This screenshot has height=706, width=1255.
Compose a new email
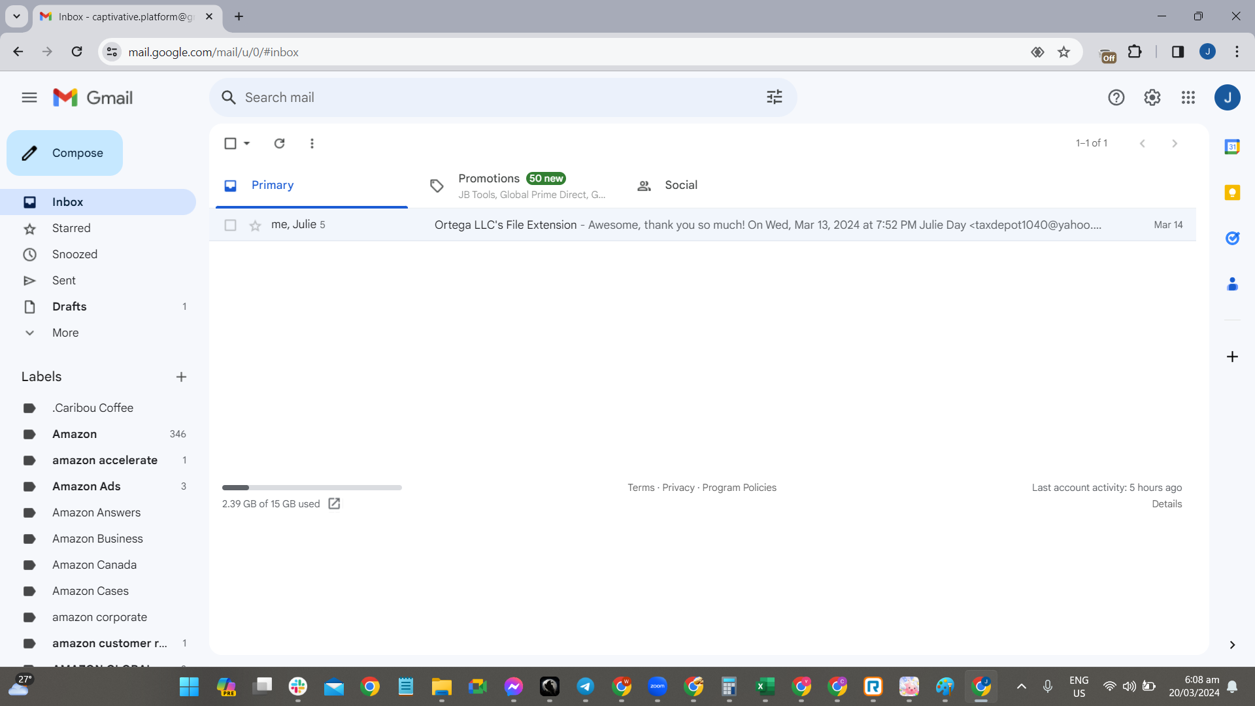(65, 153)
